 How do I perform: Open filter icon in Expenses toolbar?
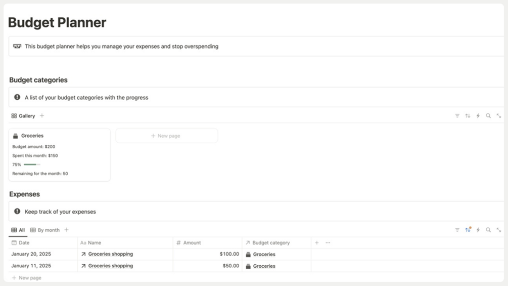[x=457, y=230]
